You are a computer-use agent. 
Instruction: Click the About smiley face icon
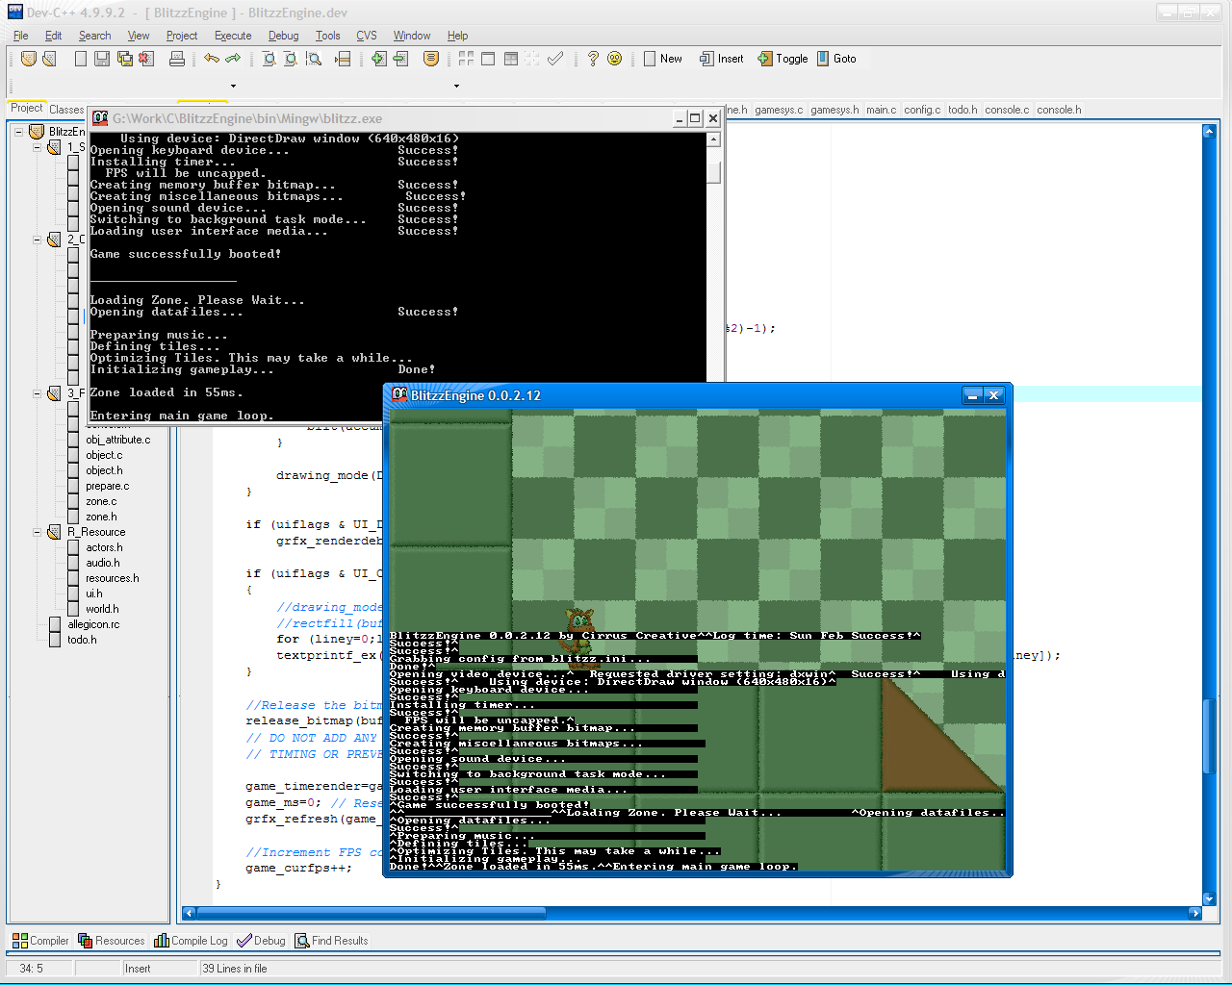[615, 59]
